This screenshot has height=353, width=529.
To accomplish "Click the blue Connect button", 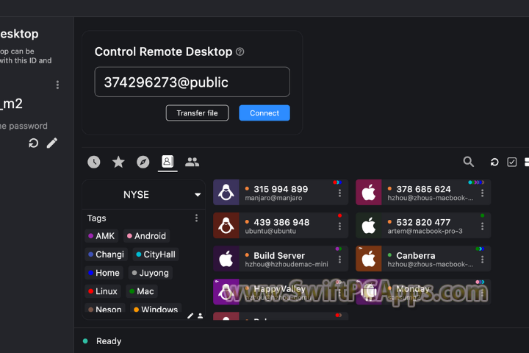I will [x=264, y=113].
